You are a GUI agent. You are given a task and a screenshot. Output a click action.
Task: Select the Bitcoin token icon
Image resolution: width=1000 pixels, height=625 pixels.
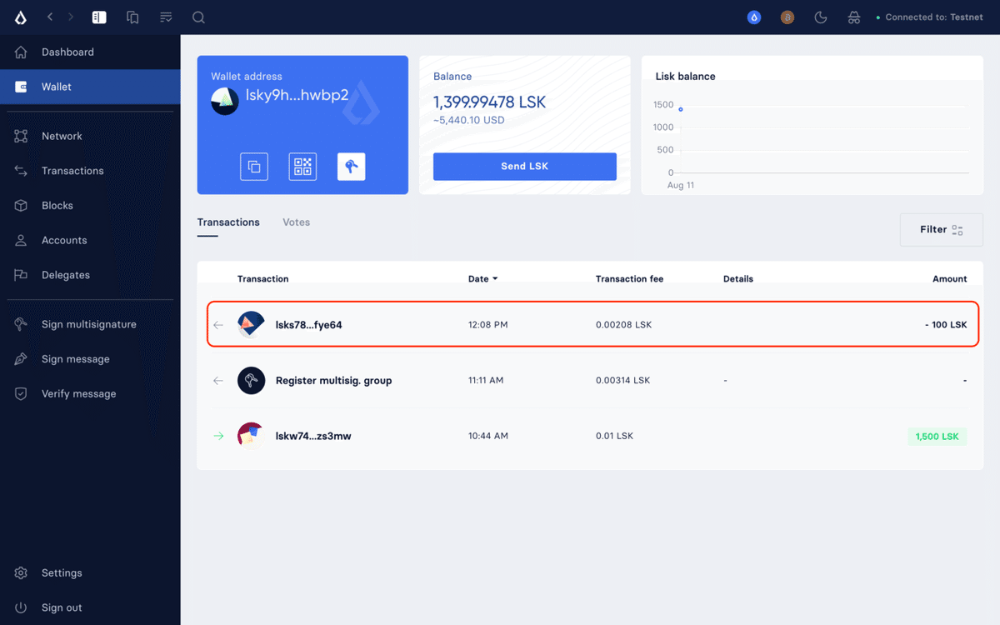(787, 17)
